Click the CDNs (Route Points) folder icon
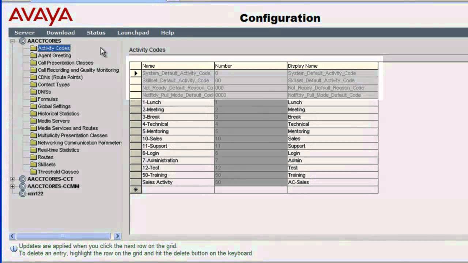This screenshot has height=263, width=468. point(33,77)
